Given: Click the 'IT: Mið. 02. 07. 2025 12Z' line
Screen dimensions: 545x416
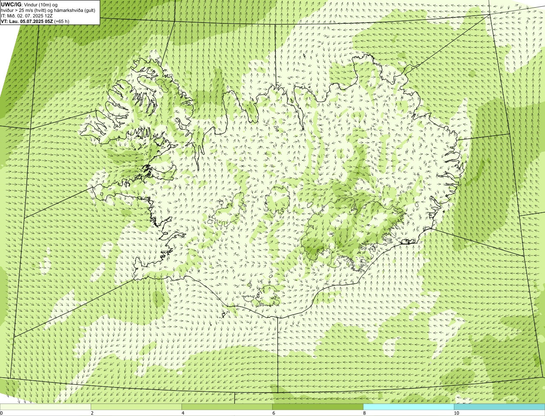Looking at the screenshot, I should coord(27,15).
